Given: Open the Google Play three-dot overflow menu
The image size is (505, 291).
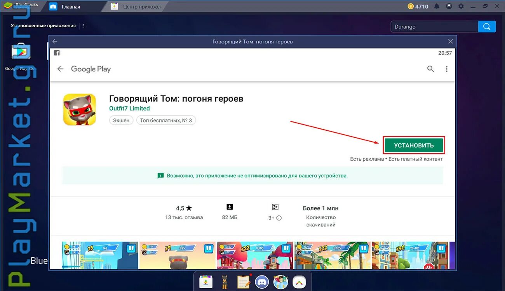Looking at the screenshot, I should point(447,69).
